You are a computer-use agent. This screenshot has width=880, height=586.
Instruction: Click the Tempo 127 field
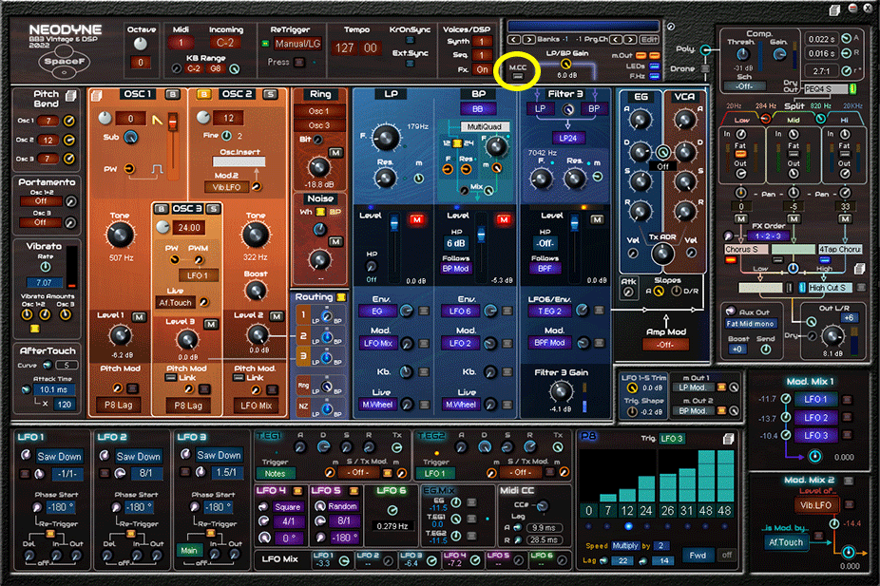344,48
